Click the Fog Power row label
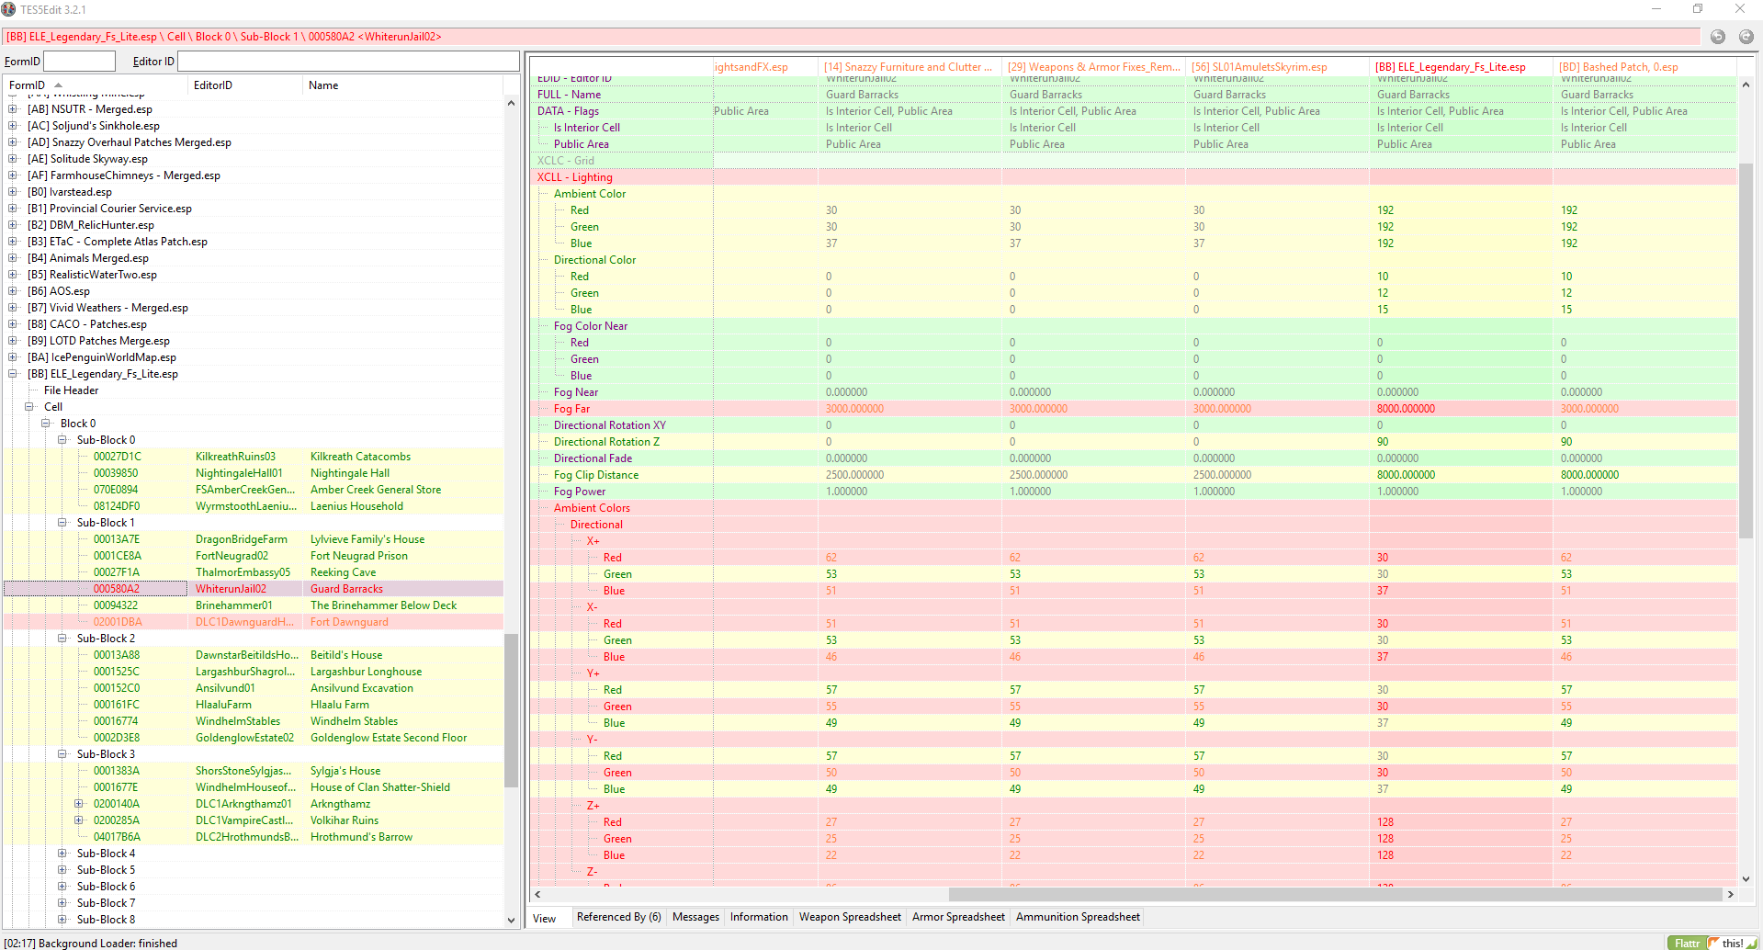Viewport: 1763px width, 950px height. (x=580, y=492)
